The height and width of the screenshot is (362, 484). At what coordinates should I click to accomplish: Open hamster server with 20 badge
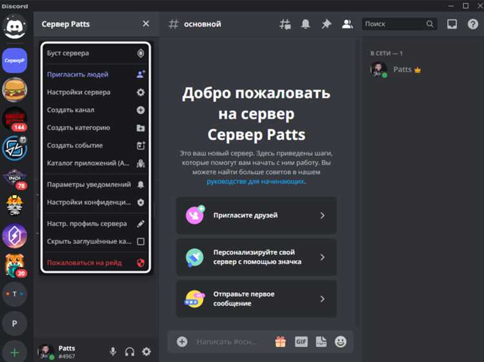point(14,265)
